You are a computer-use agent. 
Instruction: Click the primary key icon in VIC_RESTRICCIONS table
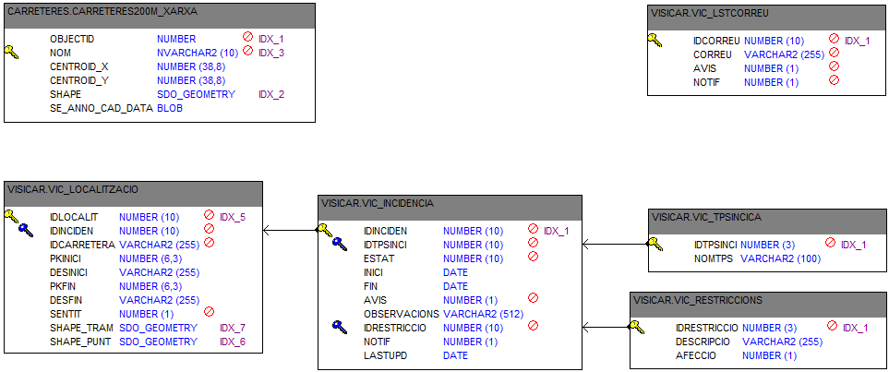tap(636, 327)
